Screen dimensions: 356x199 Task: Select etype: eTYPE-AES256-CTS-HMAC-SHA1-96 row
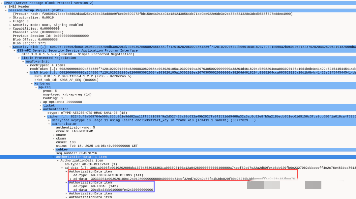tap(87, 113)
